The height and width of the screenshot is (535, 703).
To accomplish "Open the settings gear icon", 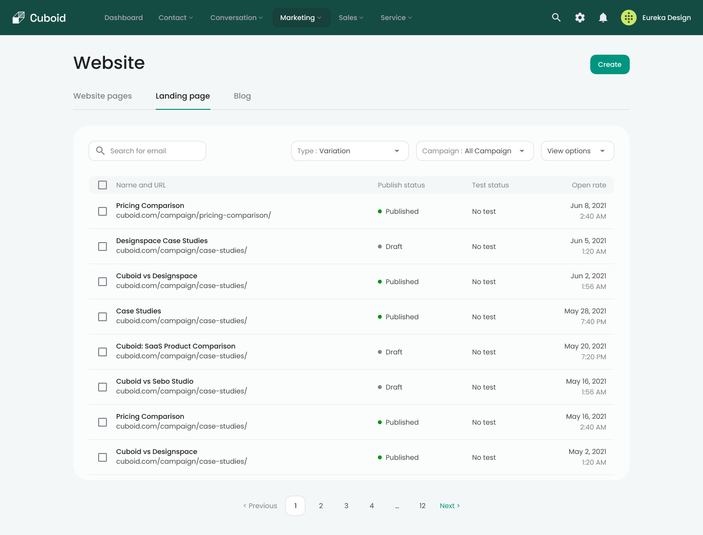I will (x=579, y=18).
